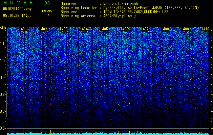
Task: Click the 'Observer' field label
Action: point(69,4)
